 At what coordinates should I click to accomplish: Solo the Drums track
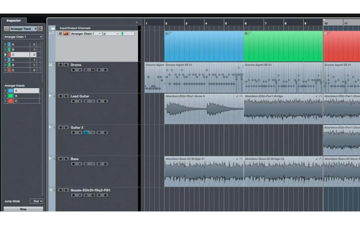tap(66, 65)
